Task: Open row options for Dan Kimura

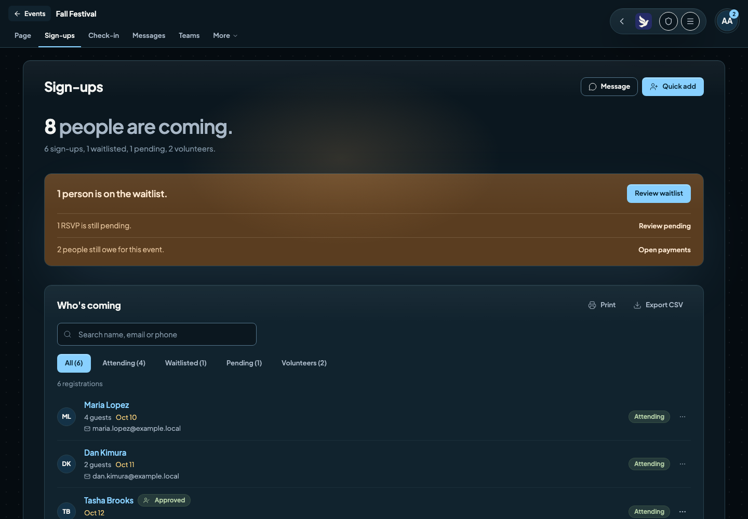Action: tap(683, 464)
